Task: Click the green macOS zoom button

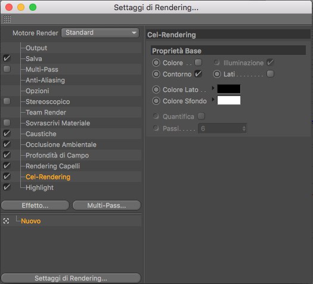Action: point(33,7)
